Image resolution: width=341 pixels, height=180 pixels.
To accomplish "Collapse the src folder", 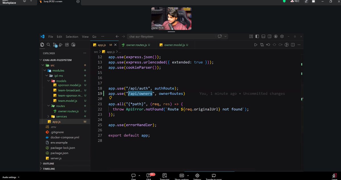I will (43, 65).
